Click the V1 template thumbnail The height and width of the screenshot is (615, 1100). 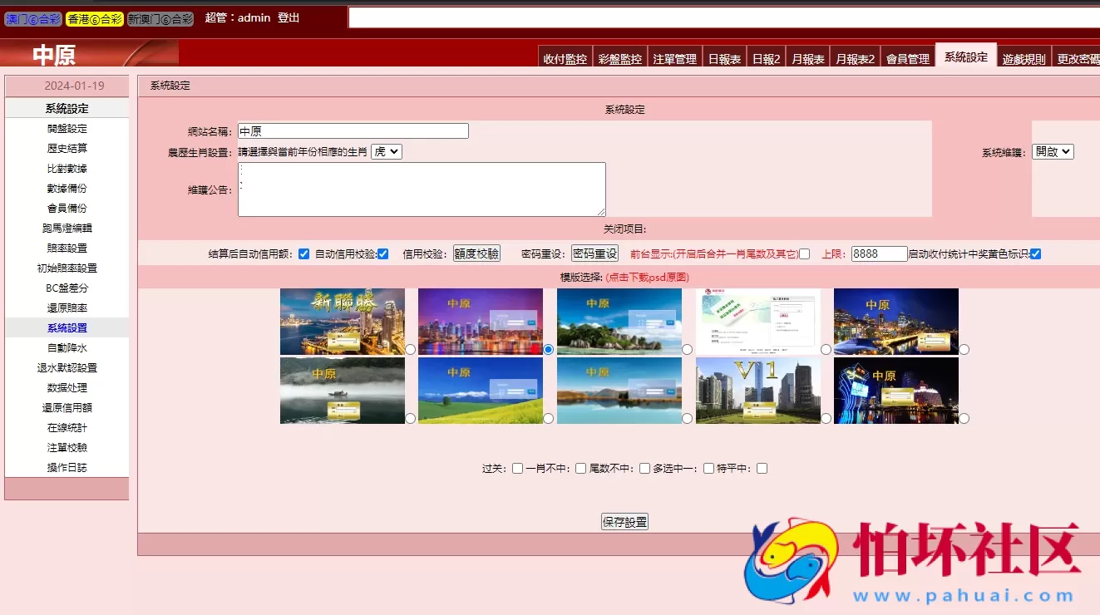(757, 390)
